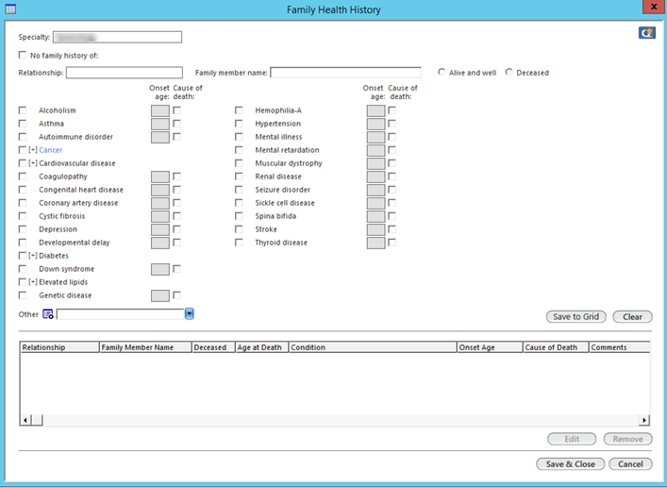Focus the Relationship input field
The height and width of the screenshot is (488, 667).
(x=125, y=73)
